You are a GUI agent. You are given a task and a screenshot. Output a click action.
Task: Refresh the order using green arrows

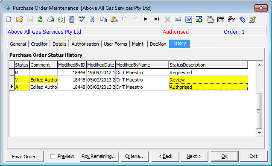click(40, 19)
